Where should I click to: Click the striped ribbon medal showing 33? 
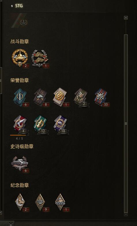102,97
